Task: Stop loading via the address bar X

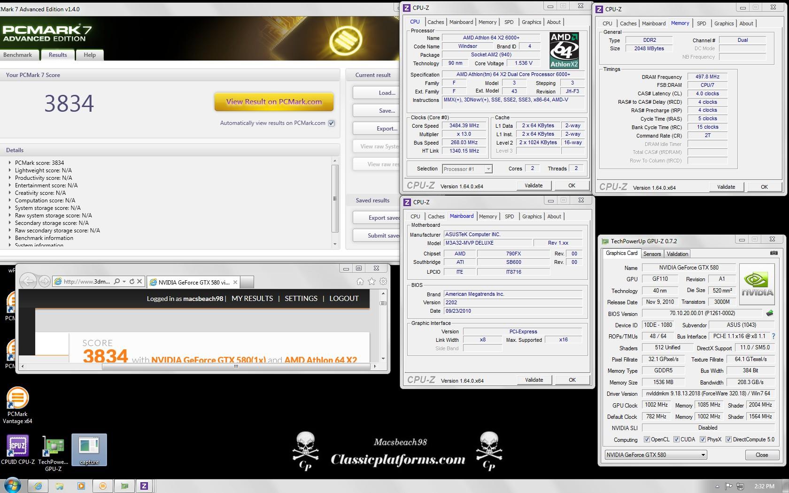Action: pos(139,282)
